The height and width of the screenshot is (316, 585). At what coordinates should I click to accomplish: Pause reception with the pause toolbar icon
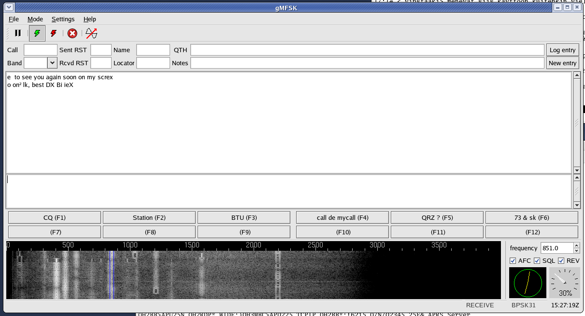click(18, 33)
